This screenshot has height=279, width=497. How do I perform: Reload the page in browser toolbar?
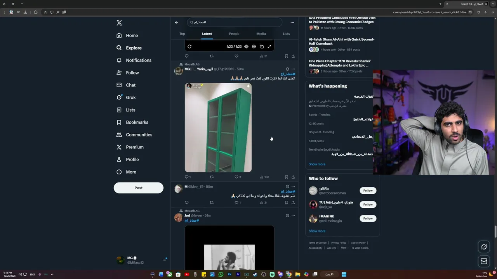pyautogui.click(x=478, y=12)
